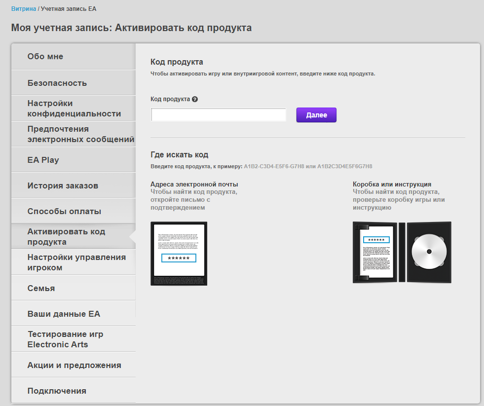The width and height of the screenshot is (484, 406).
Task: Click the help icon next to Код продукта
Action: pyautogui.click(x=195, y=99)
